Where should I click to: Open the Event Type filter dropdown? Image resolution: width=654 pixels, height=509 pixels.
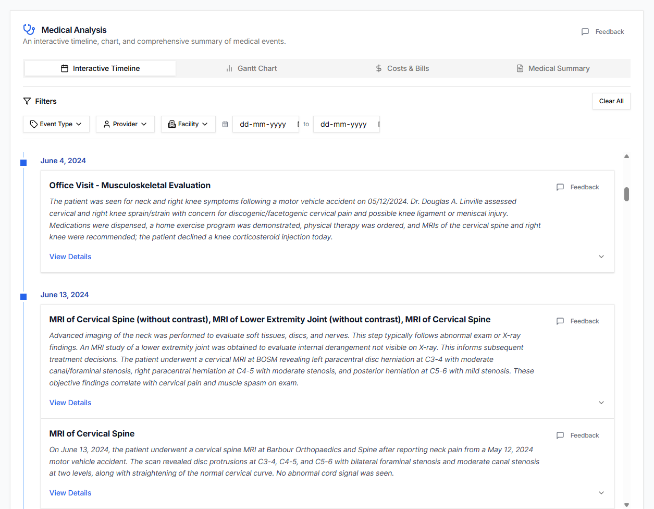click(56, 124)
